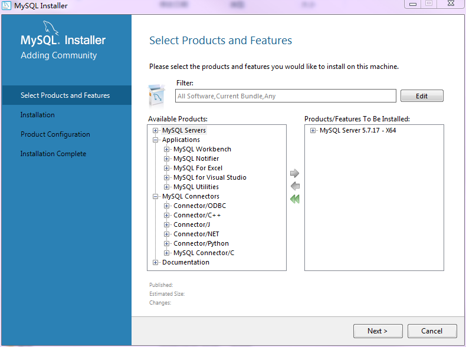Expand the Connector/ODBC node
Image resolution: width=466 pixels, height=347 pixels.
point(166,206)
